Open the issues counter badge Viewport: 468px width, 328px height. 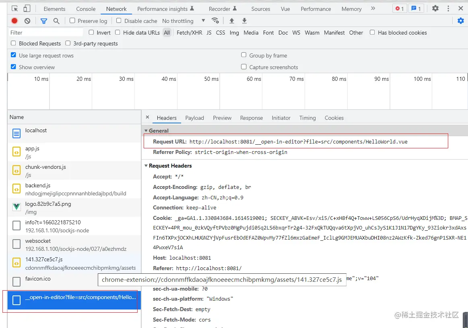point(416,9)
